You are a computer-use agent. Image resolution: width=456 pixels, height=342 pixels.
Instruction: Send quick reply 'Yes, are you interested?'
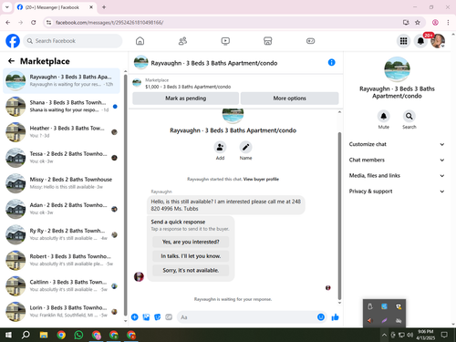coord(191,242)
